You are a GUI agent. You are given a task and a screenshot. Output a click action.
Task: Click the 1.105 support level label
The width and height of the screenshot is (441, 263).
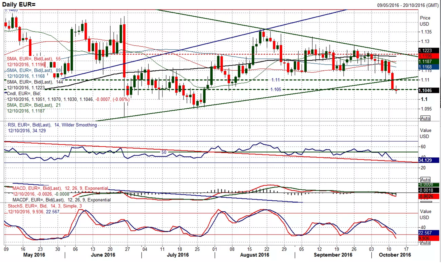point(276,89)
